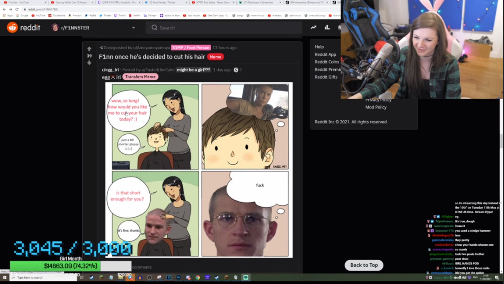
Task: Open Windows Start menu
Action: pos(4,277)
